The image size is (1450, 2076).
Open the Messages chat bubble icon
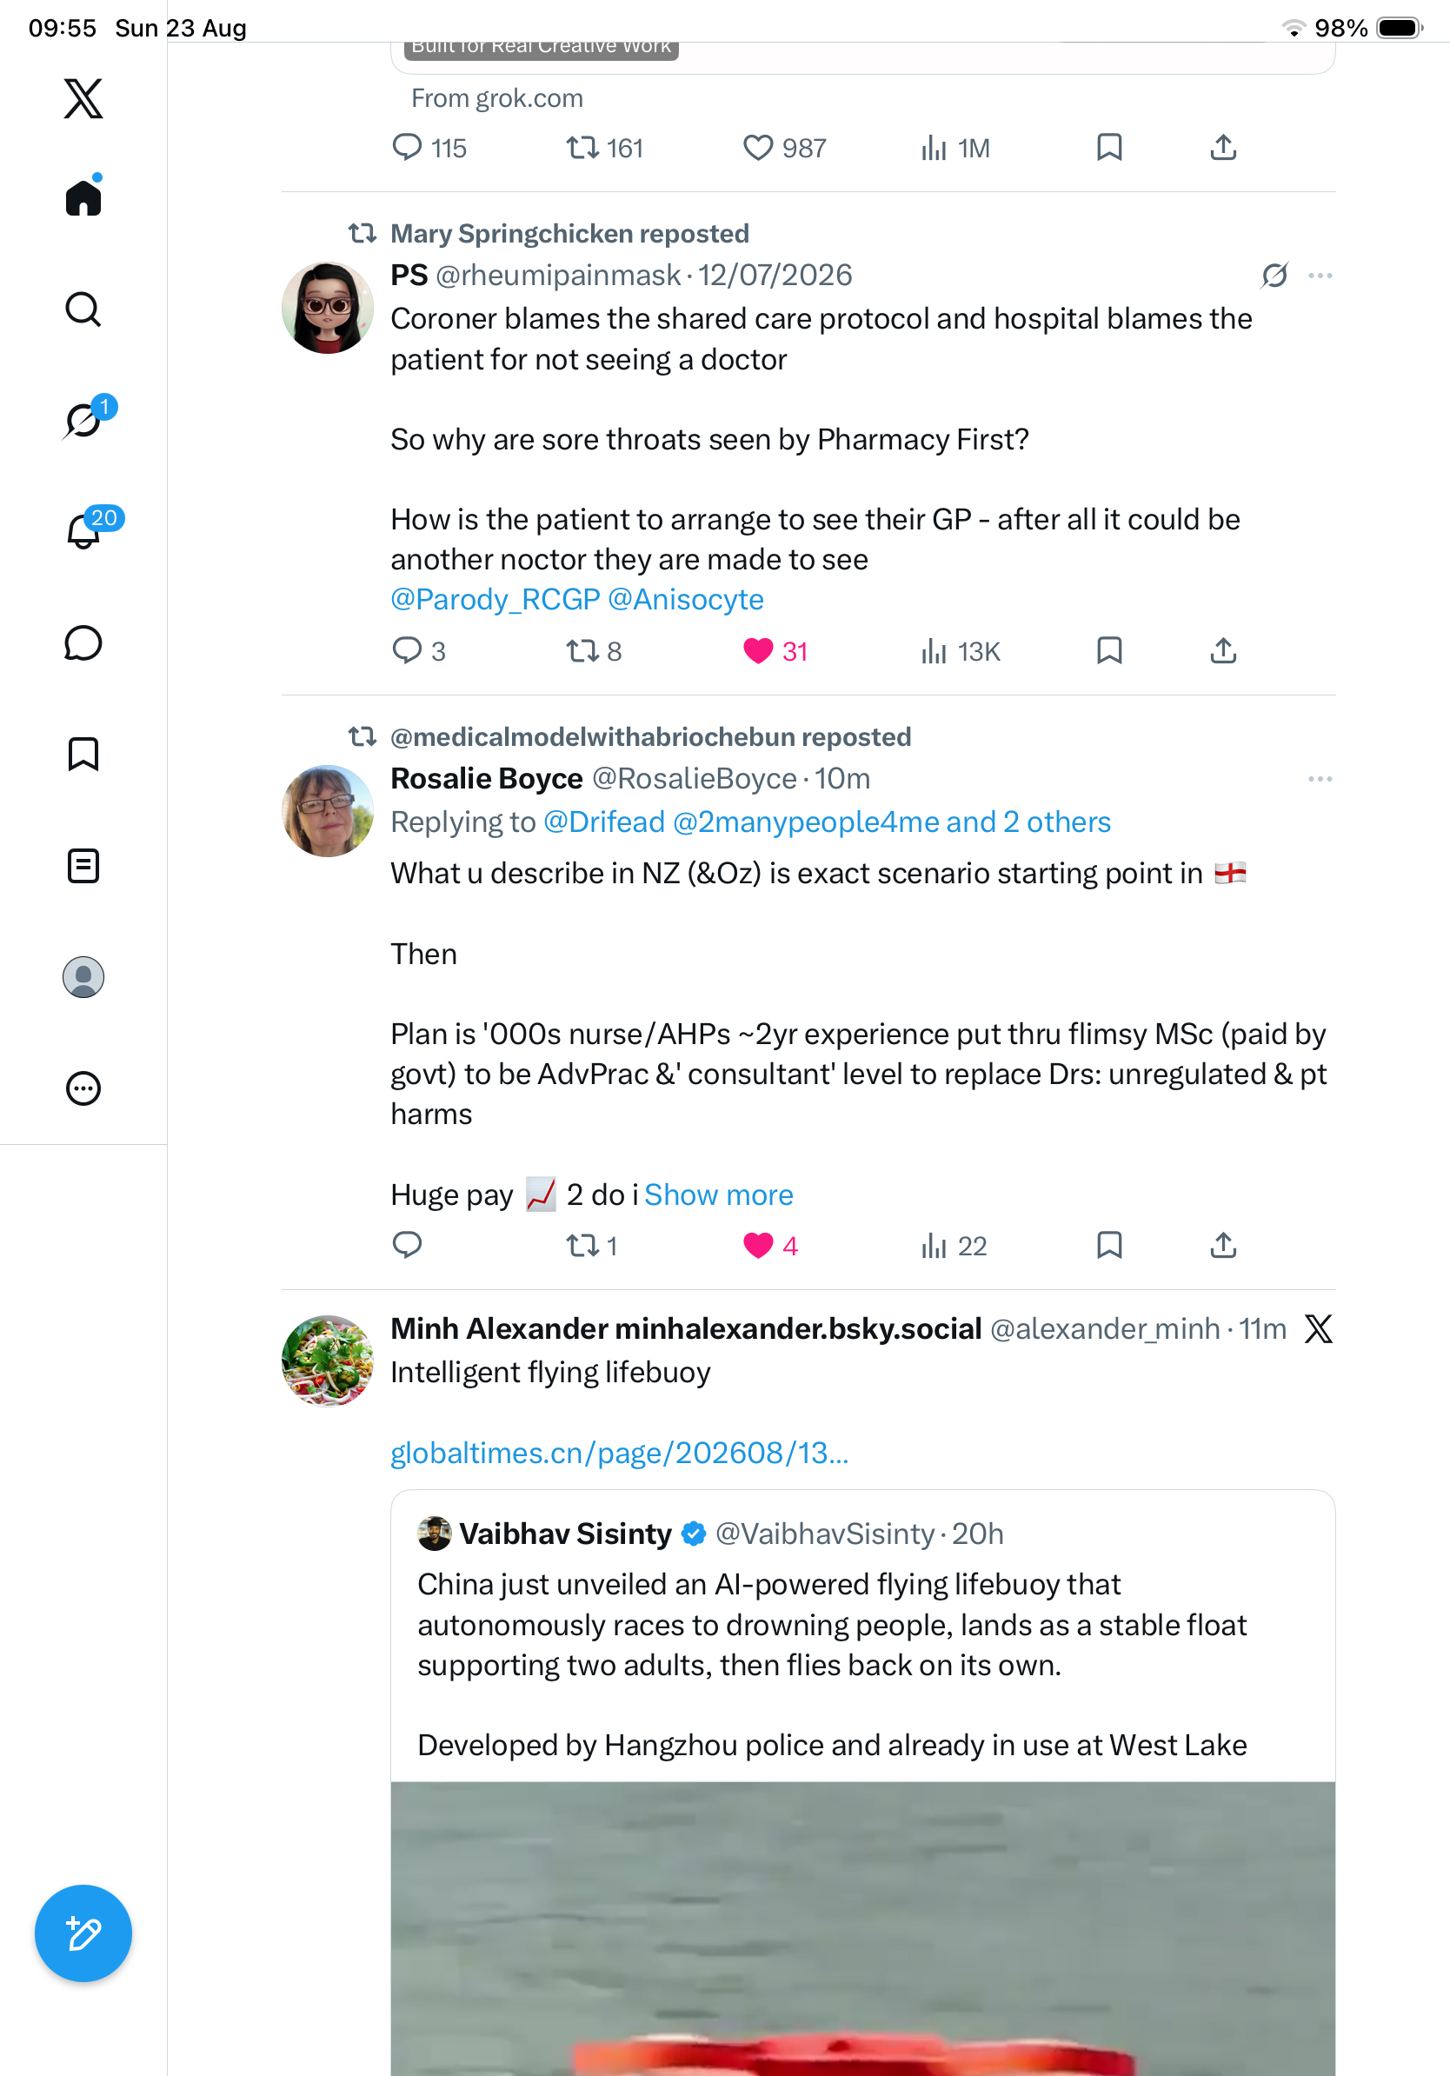point(83,642)
